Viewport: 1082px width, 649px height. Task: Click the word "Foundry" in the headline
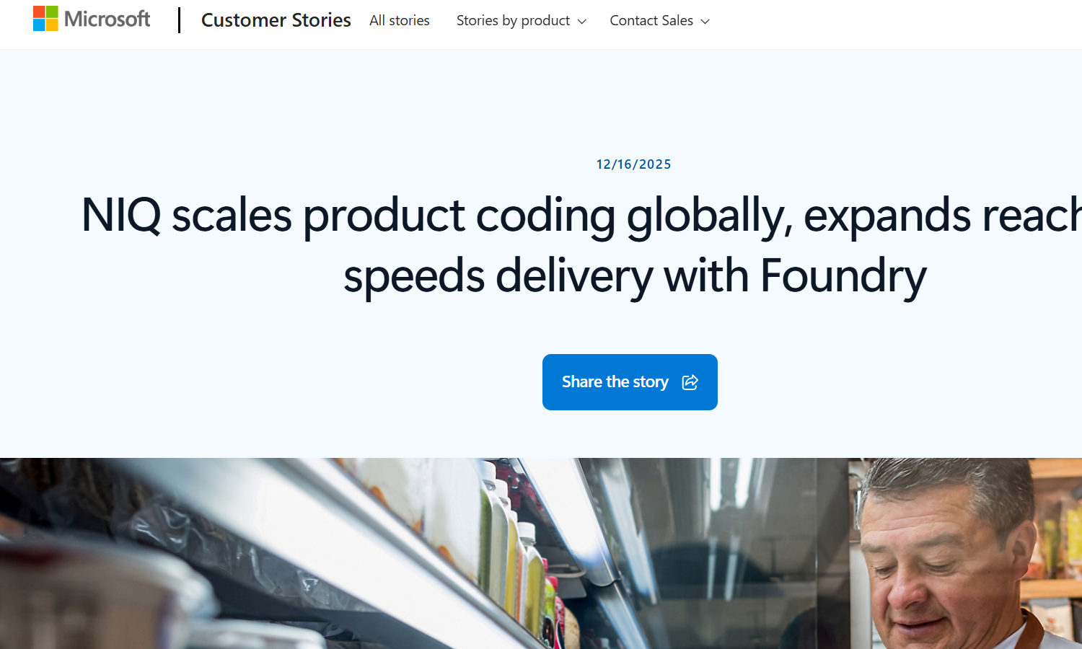pos(843,276)
